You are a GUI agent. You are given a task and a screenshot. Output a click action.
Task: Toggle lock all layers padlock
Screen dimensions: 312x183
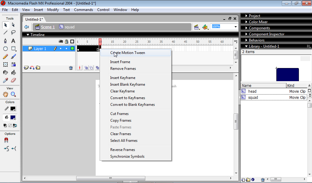coord(66,41)
